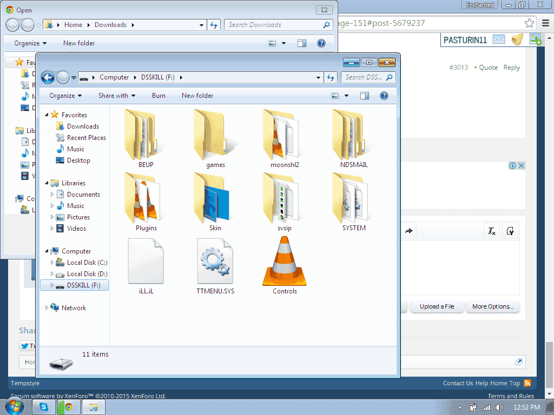Open address history dropdown in DSSKILL window
This screenshot has height=415, width=554.
click(318, 77)
